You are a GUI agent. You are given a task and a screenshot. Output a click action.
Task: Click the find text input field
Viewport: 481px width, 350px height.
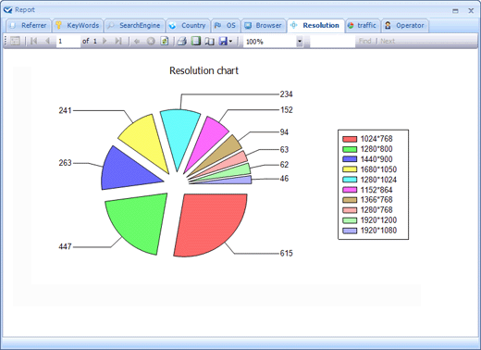(332, 42)
